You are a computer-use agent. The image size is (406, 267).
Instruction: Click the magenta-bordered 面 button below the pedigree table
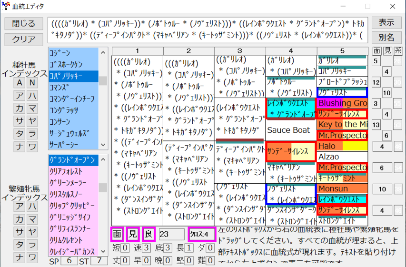[x=117, y=234]
